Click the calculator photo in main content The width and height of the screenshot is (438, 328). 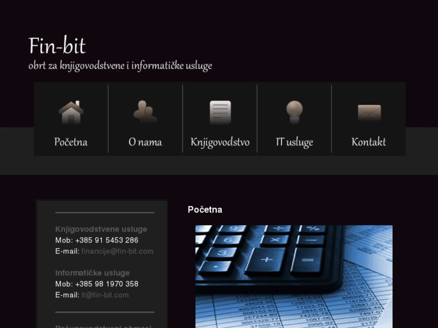pyautogui.click(x=293, y=276)
